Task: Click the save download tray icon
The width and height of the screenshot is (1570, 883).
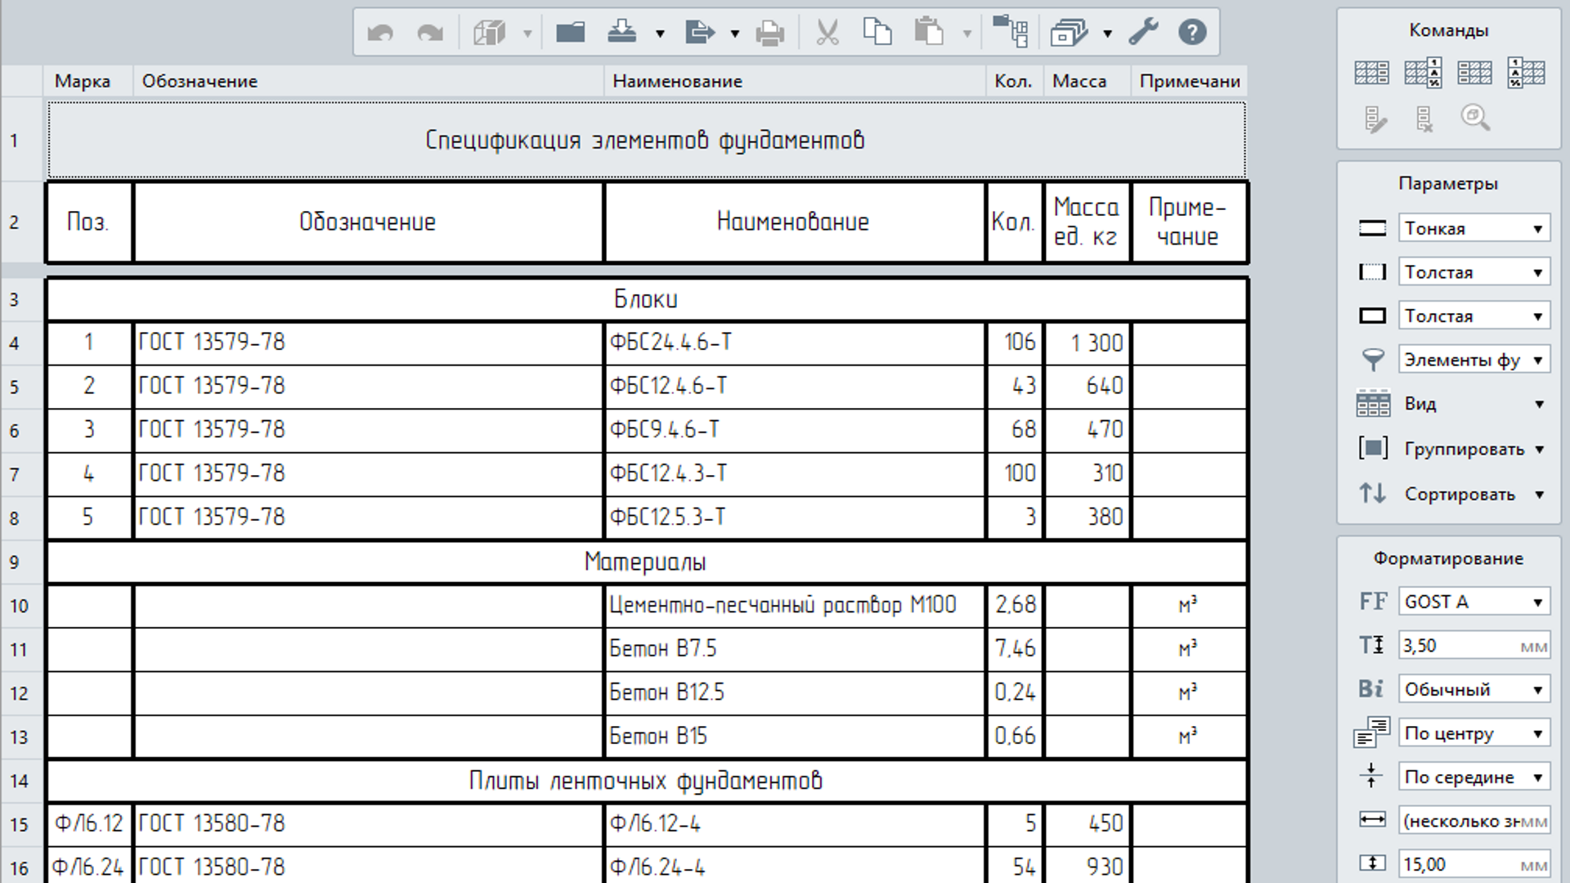Action: pyautogui.click(x=622, y=33)
